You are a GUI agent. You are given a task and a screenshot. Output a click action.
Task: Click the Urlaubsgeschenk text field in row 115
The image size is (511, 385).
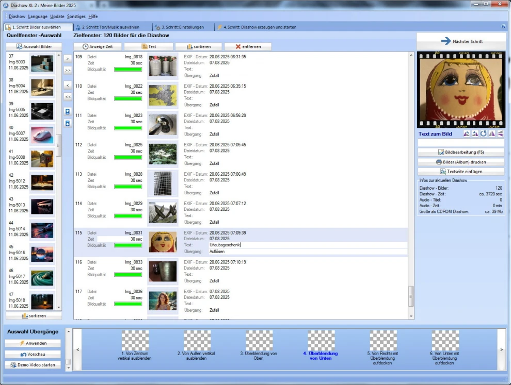pos(308,245)
